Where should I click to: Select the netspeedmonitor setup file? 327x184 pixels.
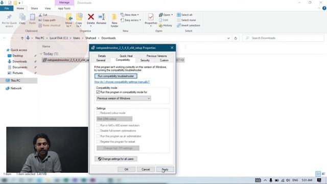(65, 60)
